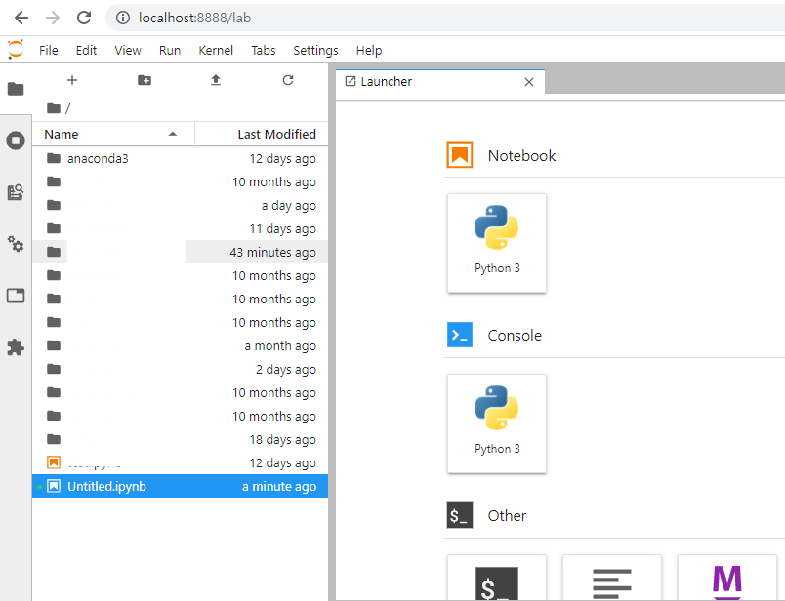The width and height of the screenshot is (785, 601).
Task: Open the Kernel menu
Action: 216,50
